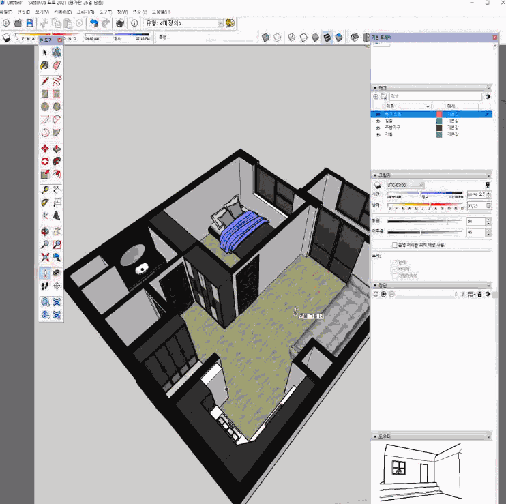Toggle visibility eye of 주방가구 tag
506x504 pixels.
point(378,128)
